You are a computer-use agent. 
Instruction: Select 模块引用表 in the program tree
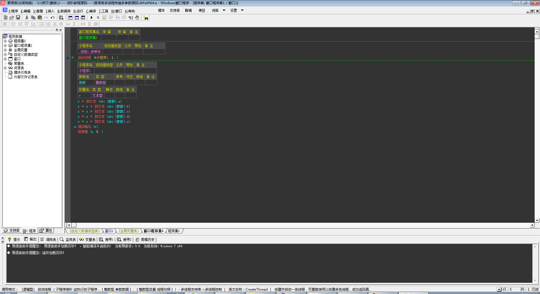click(22, 72)
